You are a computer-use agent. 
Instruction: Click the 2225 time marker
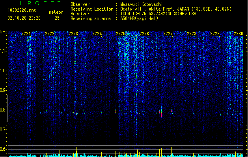pos(121,33)
